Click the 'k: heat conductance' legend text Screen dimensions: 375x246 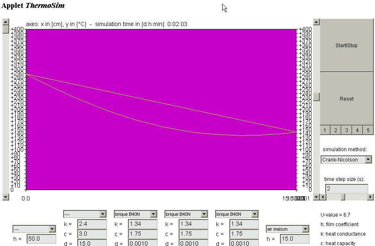click(343, 234)
